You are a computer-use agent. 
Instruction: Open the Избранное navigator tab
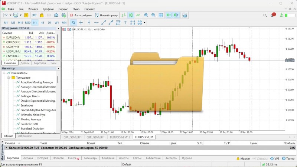click(x=25, y=136)
